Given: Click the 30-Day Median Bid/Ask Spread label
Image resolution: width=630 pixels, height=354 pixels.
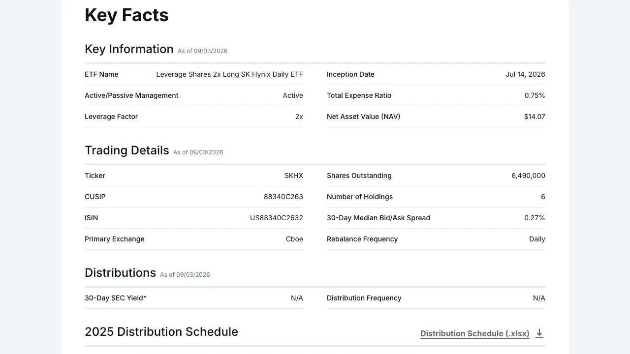Looking at the screenshot, I should (x=378, y=218).
